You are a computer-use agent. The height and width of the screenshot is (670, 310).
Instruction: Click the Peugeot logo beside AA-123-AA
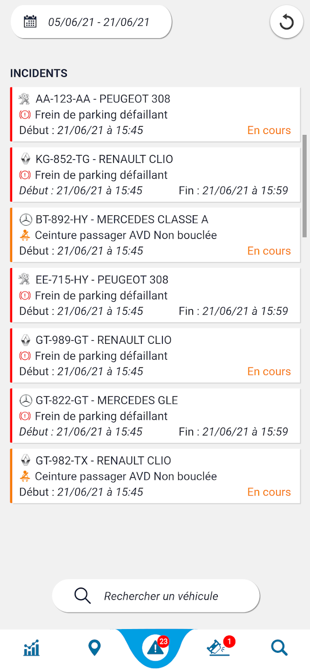(25, 99)
